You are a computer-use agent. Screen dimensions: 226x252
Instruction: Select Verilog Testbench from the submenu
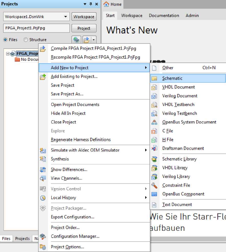click(x=179, y=113)
